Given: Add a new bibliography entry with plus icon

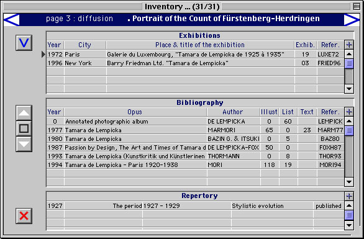Looking at the screenshot, I should click(349, 112).
